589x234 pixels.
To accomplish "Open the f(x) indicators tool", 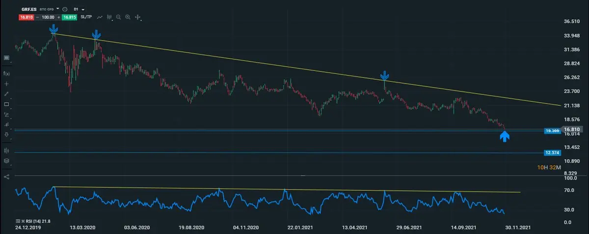I will click(x=7, y=73).
